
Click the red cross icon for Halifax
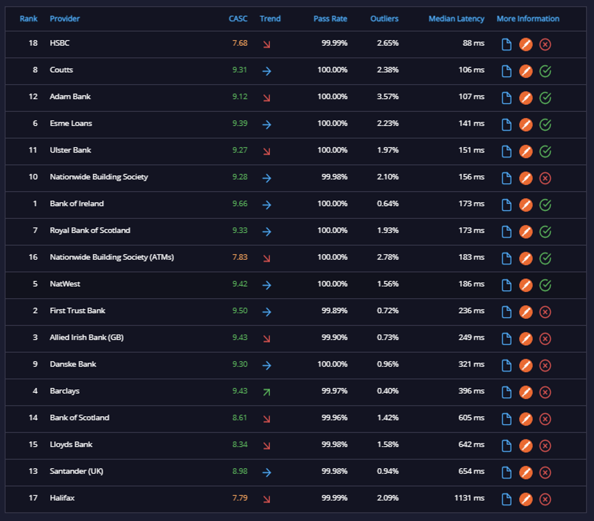pyautogui.click(x=545, y=500)
